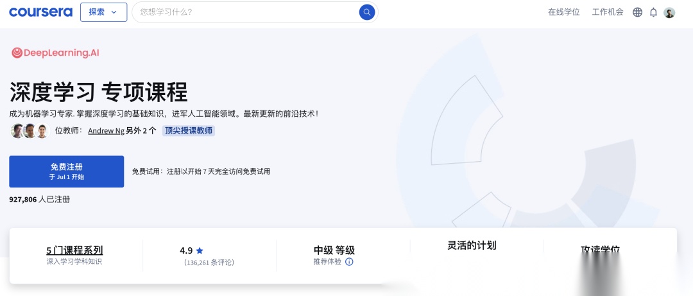Click the DeepLearning.AI logo

55,53
